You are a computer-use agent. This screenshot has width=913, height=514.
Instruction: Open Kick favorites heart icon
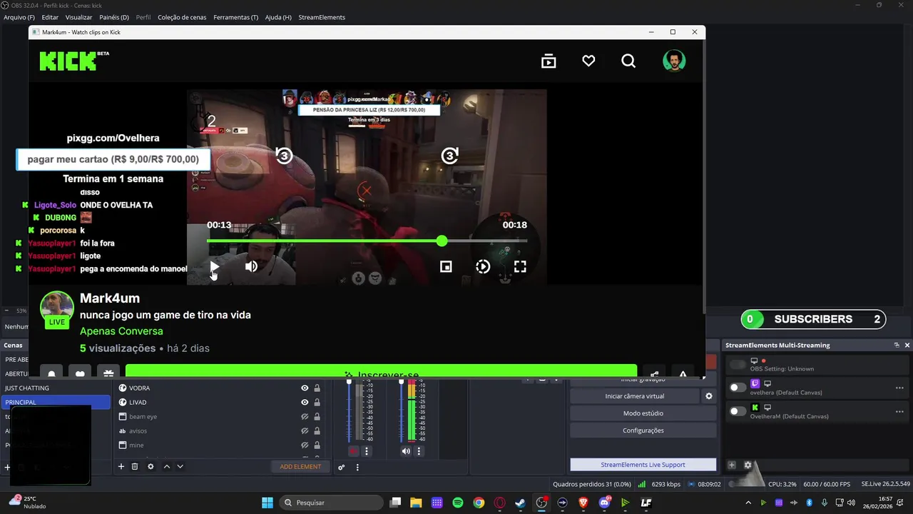[x=588, y=61]
